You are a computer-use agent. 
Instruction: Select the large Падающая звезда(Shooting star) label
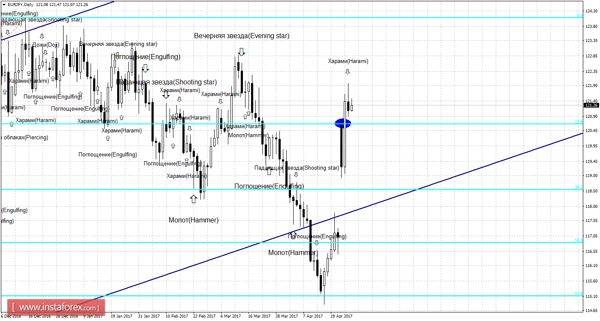tap(167, 82)
